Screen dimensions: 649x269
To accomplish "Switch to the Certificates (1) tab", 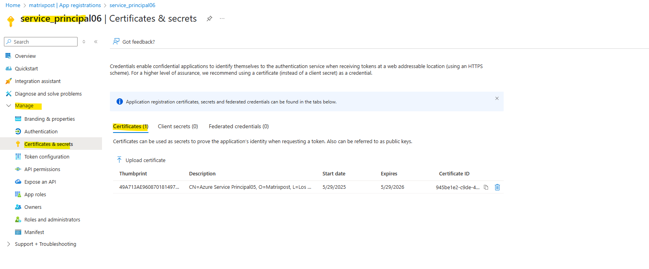I will [131, 126].
